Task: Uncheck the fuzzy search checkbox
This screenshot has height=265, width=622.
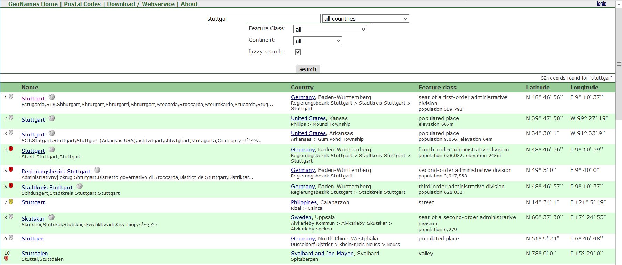Action: point(298,52)
